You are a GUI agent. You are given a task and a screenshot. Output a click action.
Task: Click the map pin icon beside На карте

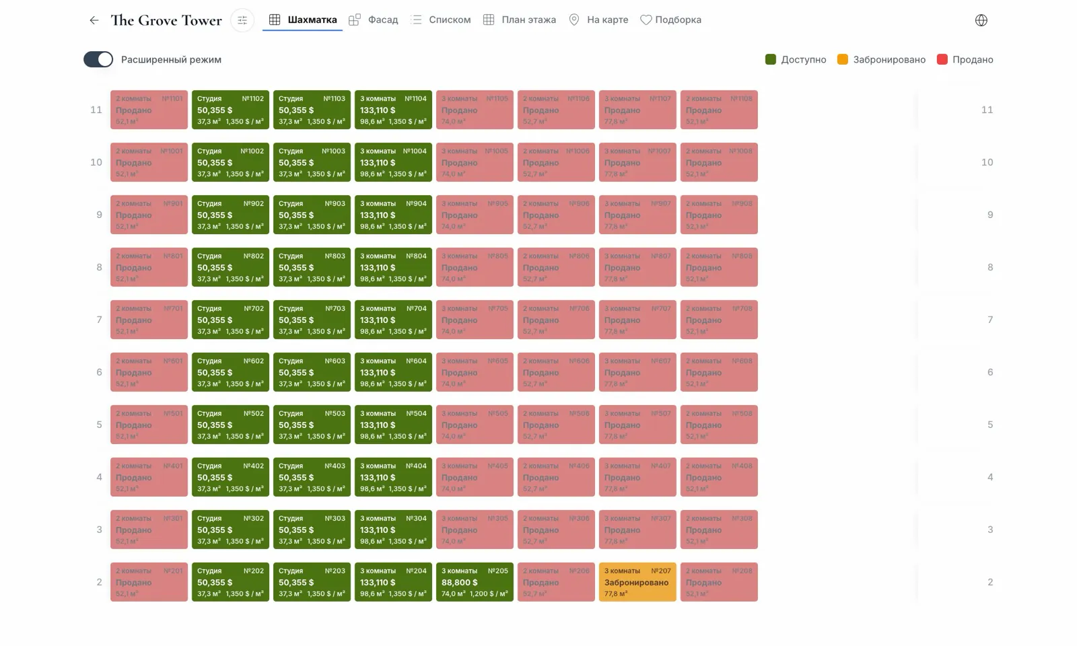pos(574,20)
